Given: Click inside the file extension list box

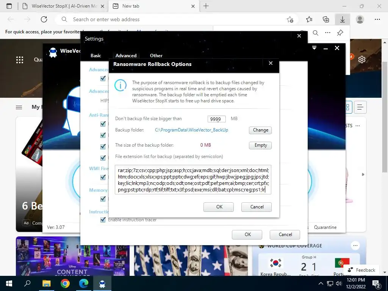Looking at the screenshot, I should pyautogui.click(x=193, y=180).
